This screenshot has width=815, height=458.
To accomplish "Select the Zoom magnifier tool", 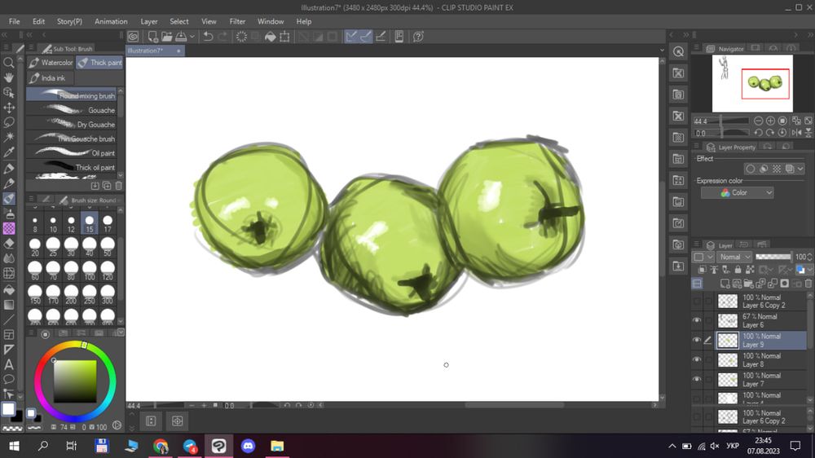I will click(x=9, y=63).
